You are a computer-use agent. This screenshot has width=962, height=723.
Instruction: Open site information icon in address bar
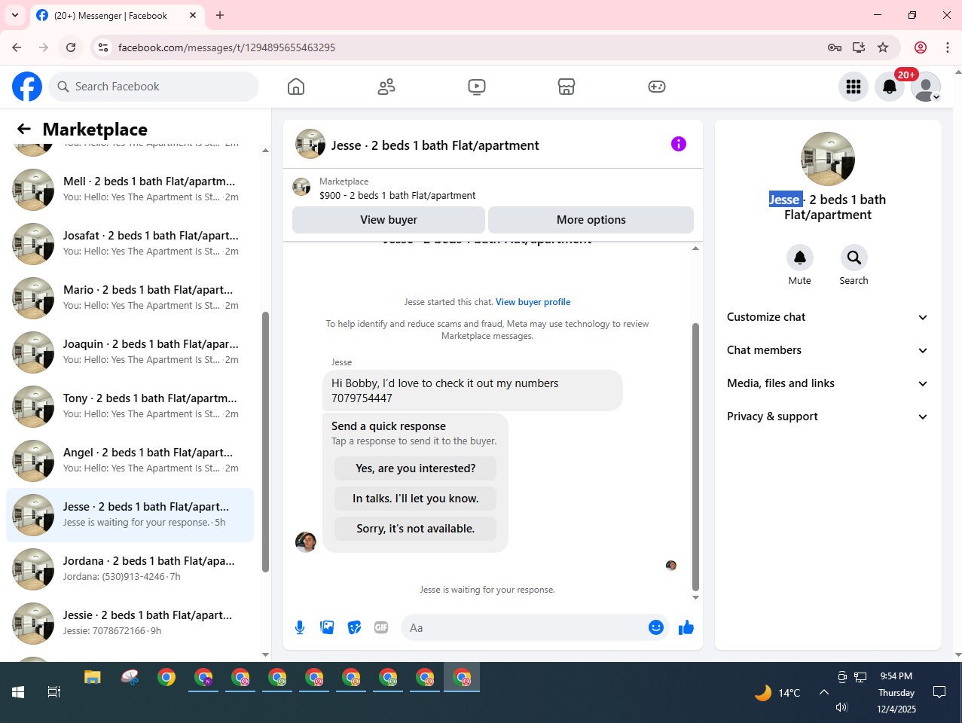point(104,47)
